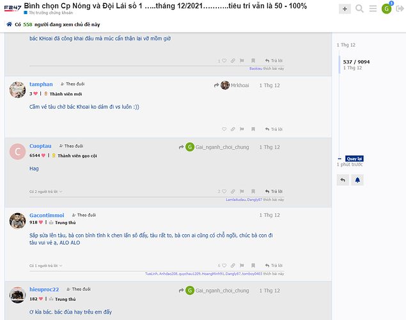Screen dimensions: 406x320
Task: Follow Gacontimmoi via 'Theo dõi'
Action: pyautogui.click(x=84, y=215)
